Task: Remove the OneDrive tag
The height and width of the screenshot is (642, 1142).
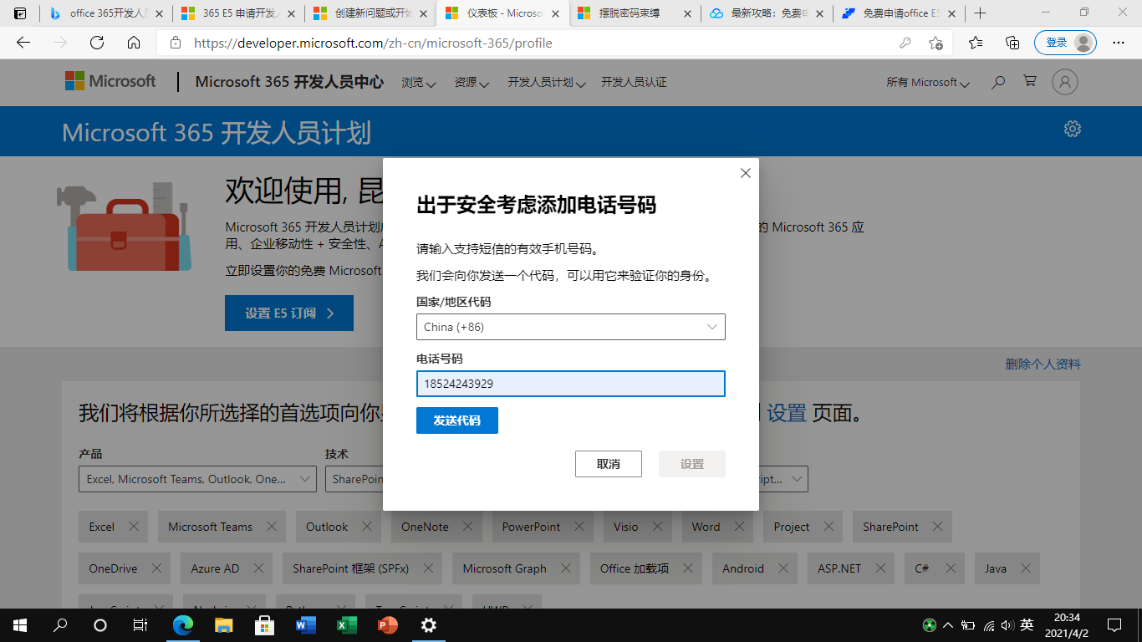Action: [155, 568]
